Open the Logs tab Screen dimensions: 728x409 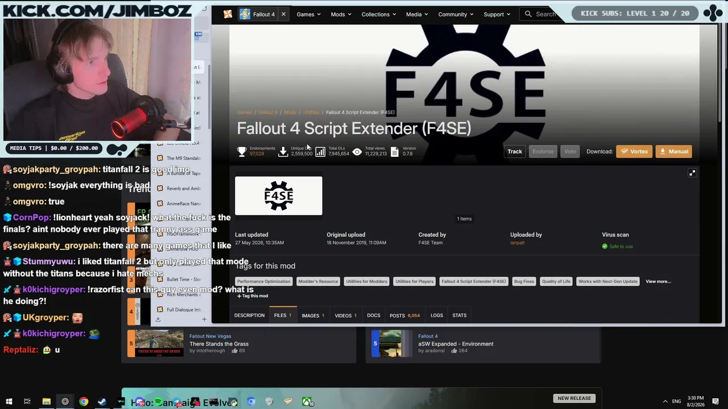pyautogui.click(x=437, y=315)
